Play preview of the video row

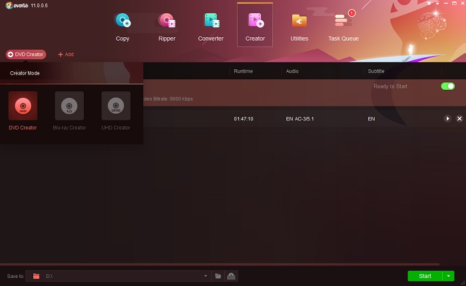pyautogui.click(x=447, y=118)
